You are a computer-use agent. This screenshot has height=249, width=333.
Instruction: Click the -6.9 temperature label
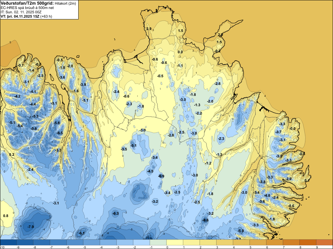tap(161, 176)
